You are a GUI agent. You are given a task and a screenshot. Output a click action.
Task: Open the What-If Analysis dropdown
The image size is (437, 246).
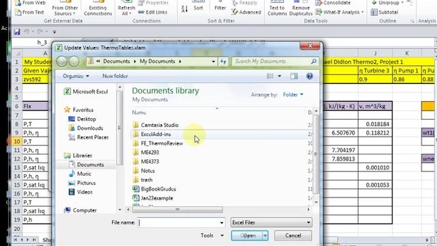[x=340, y=12]
